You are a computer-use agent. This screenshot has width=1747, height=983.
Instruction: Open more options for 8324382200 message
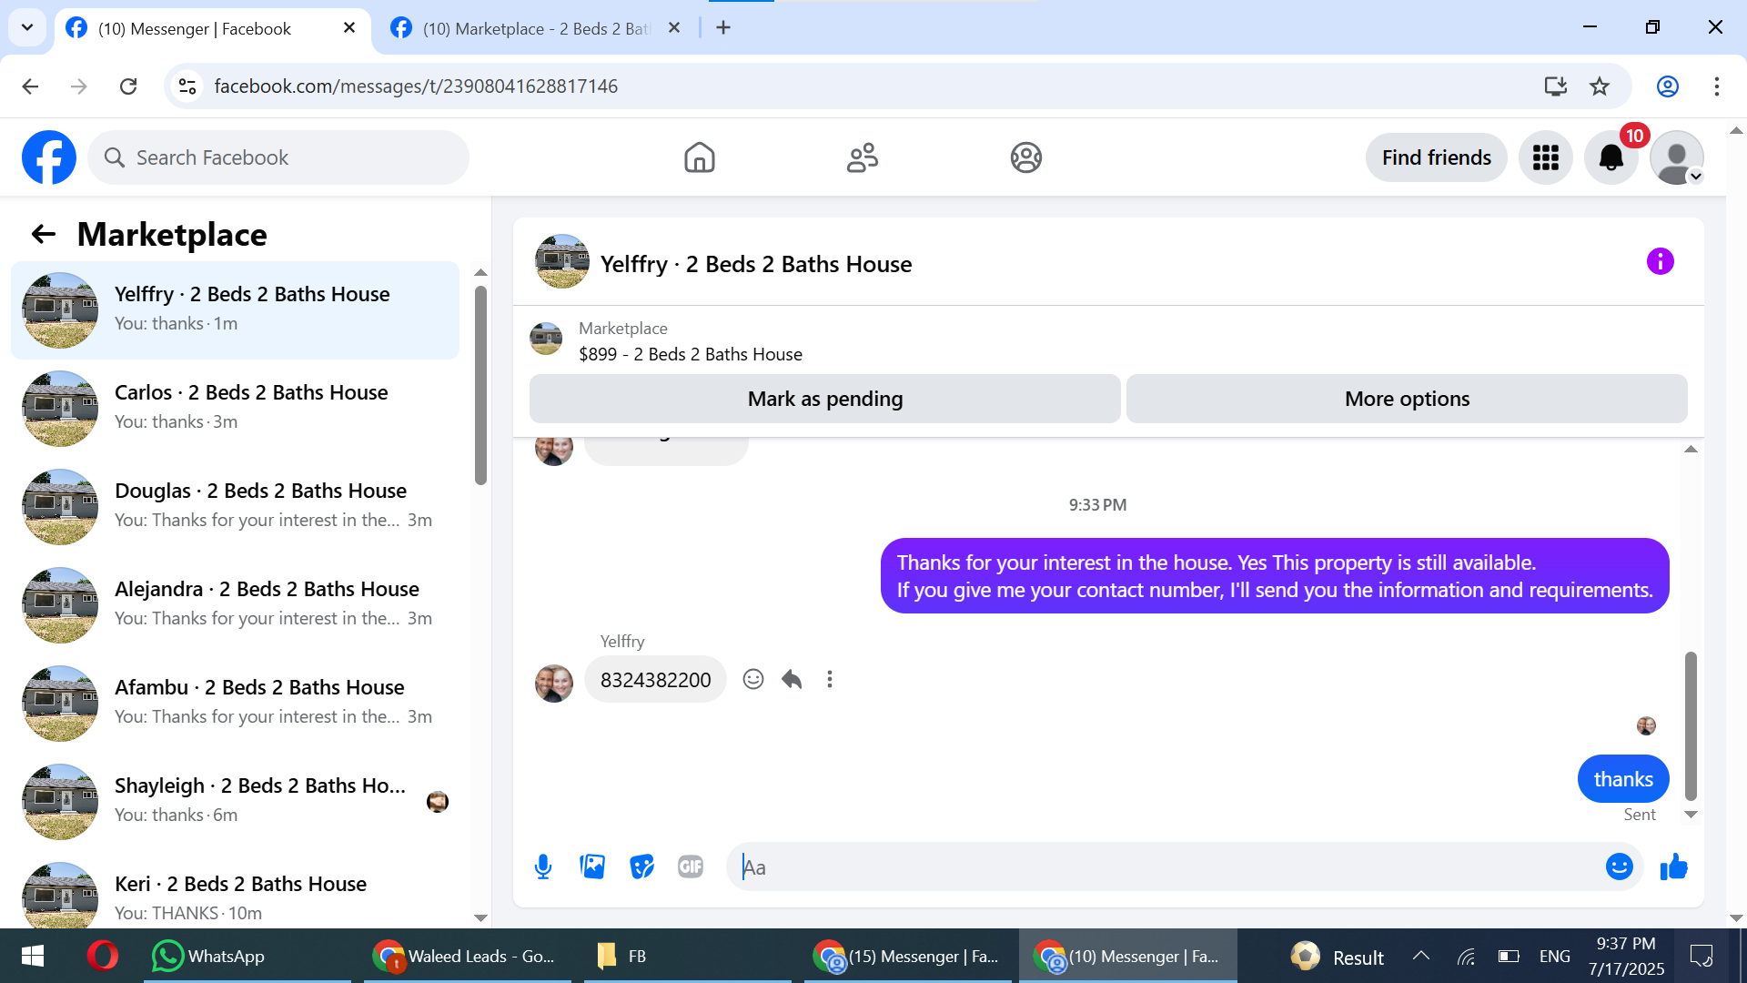click(x=830, y=679)
